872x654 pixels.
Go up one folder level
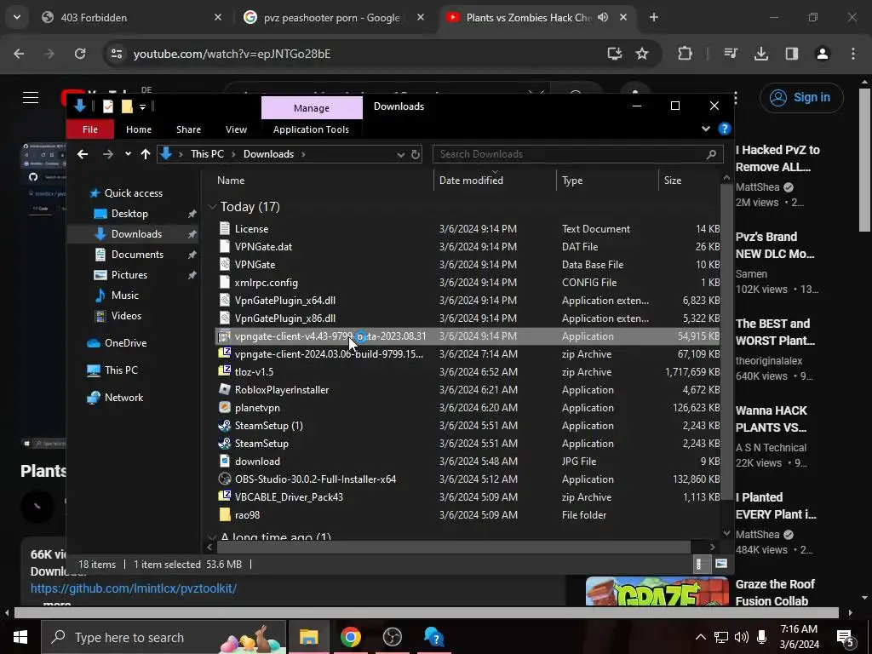pyautogui.click(x=146, y=154)
